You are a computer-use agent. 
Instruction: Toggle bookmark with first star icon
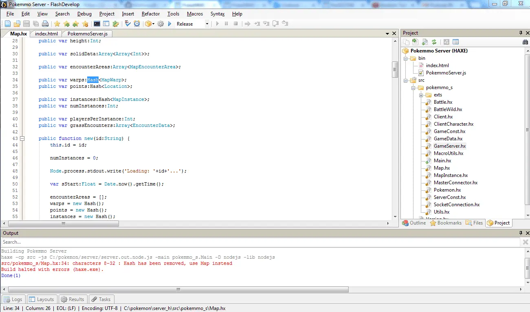point(57,24)
